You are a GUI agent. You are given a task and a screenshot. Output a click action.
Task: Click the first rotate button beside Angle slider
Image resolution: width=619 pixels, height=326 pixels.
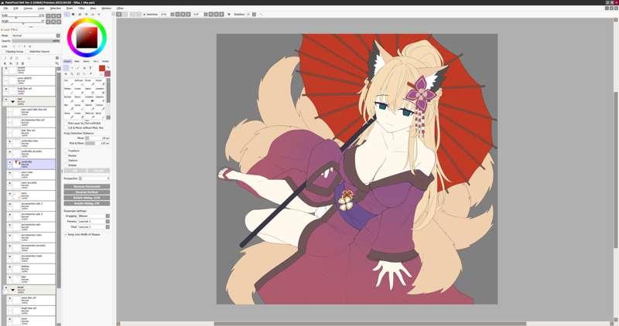(48, 22)
